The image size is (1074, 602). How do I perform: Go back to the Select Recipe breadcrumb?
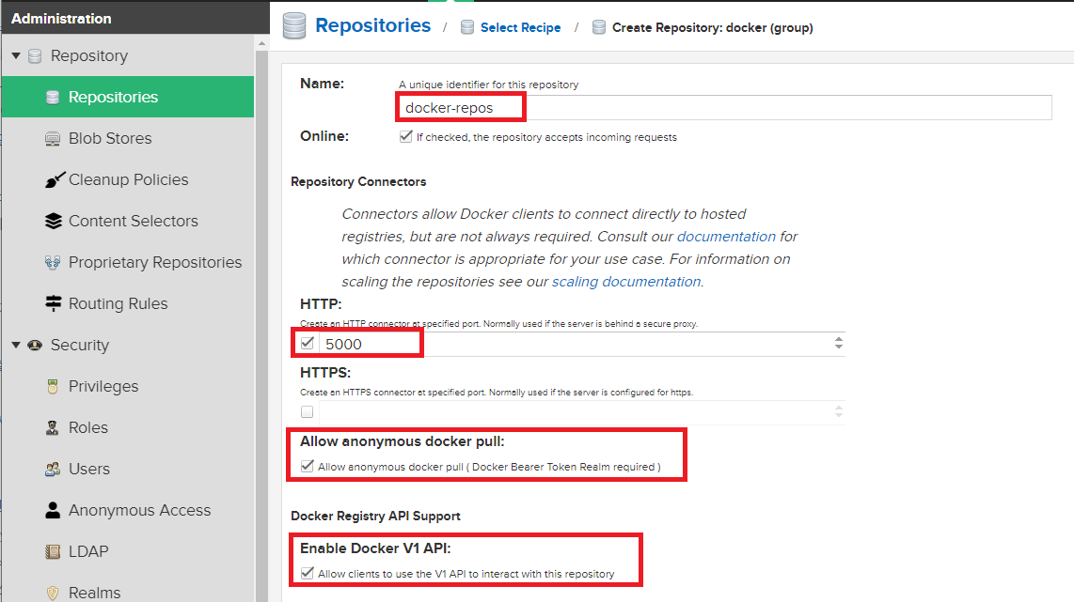[521, 27]
